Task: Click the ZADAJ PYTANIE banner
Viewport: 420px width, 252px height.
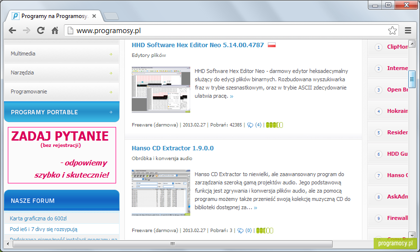Action: [x=62, y=155]
